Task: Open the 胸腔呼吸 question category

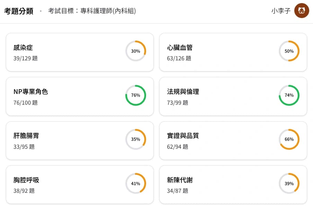Action: click(69, 185)
